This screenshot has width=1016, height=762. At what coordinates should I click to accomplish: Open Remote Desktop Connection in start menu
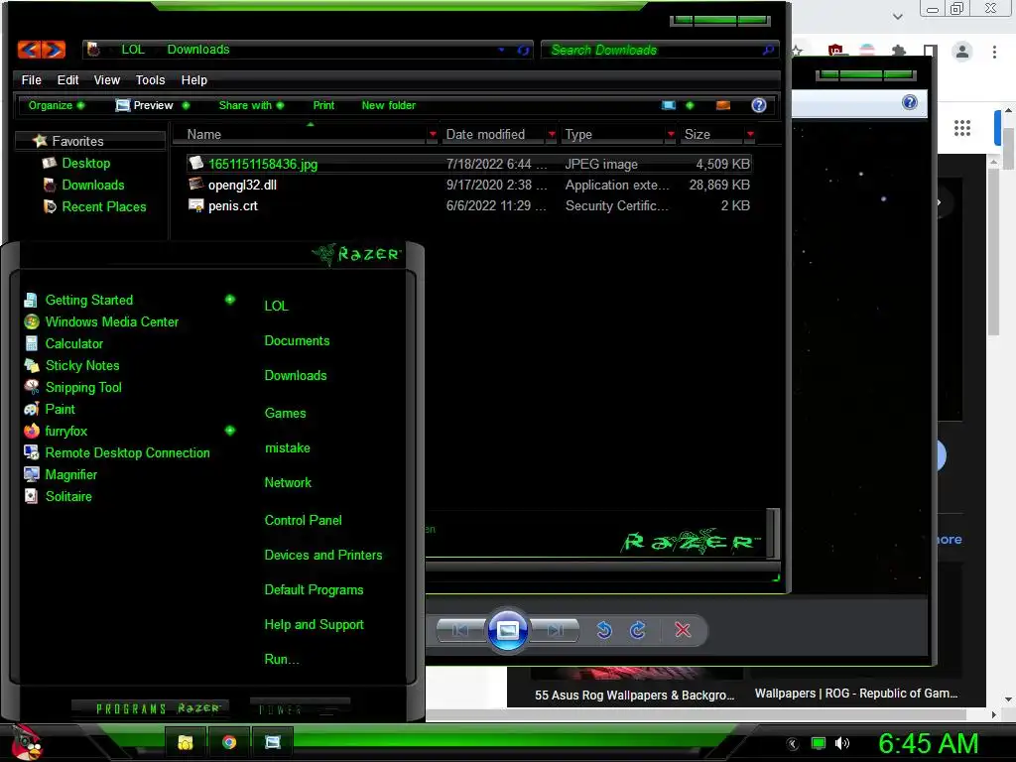pos(117,452)
